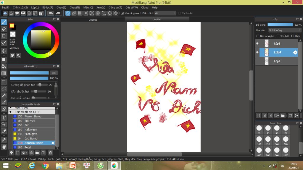Show the Lớp2 layer
303x170 pixels.
point(257,61)
